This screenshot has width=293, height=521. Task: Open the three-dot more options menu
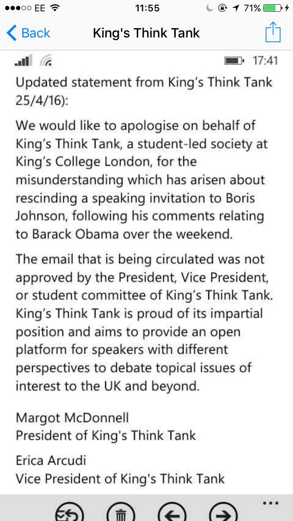tap(270, 503)
